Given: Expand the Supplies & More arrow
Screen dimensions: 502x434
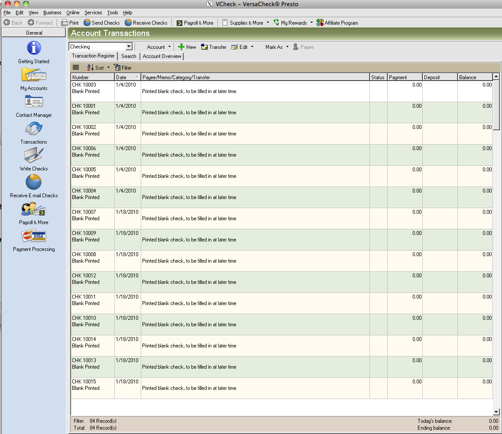Looking at the screenshot, I should point(268,23).
